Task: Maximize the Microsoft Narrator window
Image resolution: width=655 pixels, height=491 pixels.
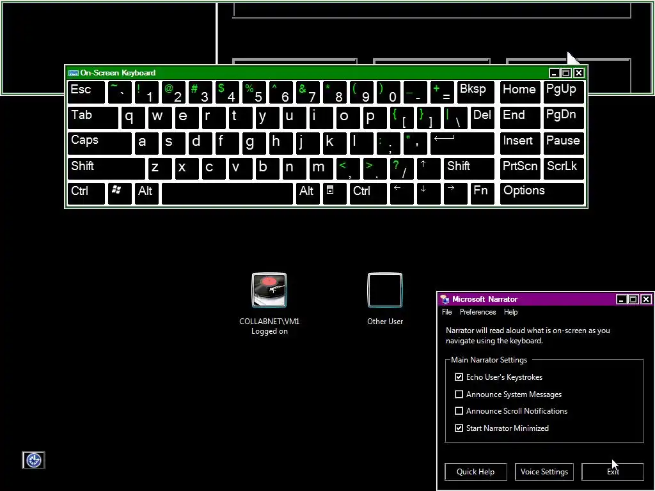Action: tap(633, 299)
